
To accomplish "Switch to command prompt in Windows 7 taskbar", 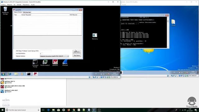I will click(29, 74).
